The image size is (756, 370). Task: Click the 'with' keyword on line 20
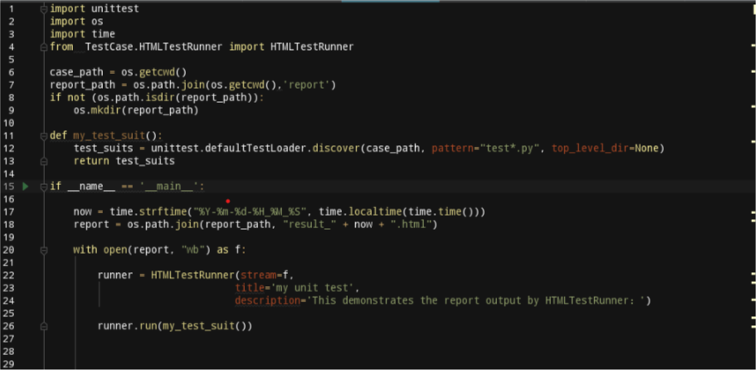(x=85, y=250)
